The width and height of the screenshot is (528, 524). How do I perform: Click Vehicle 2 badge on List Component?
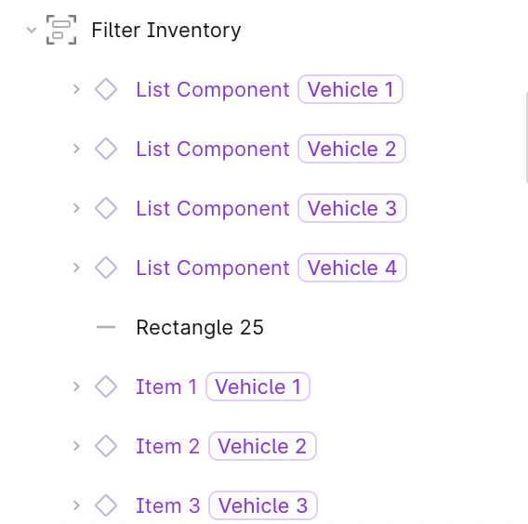click(351, 149)
